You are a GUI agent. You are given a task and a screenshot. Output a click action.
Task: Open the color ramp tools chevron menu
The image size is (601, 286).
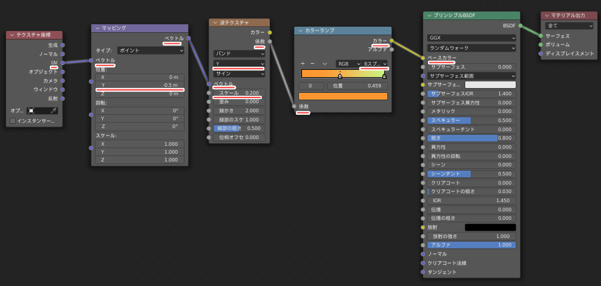click(x=325, y=63)
